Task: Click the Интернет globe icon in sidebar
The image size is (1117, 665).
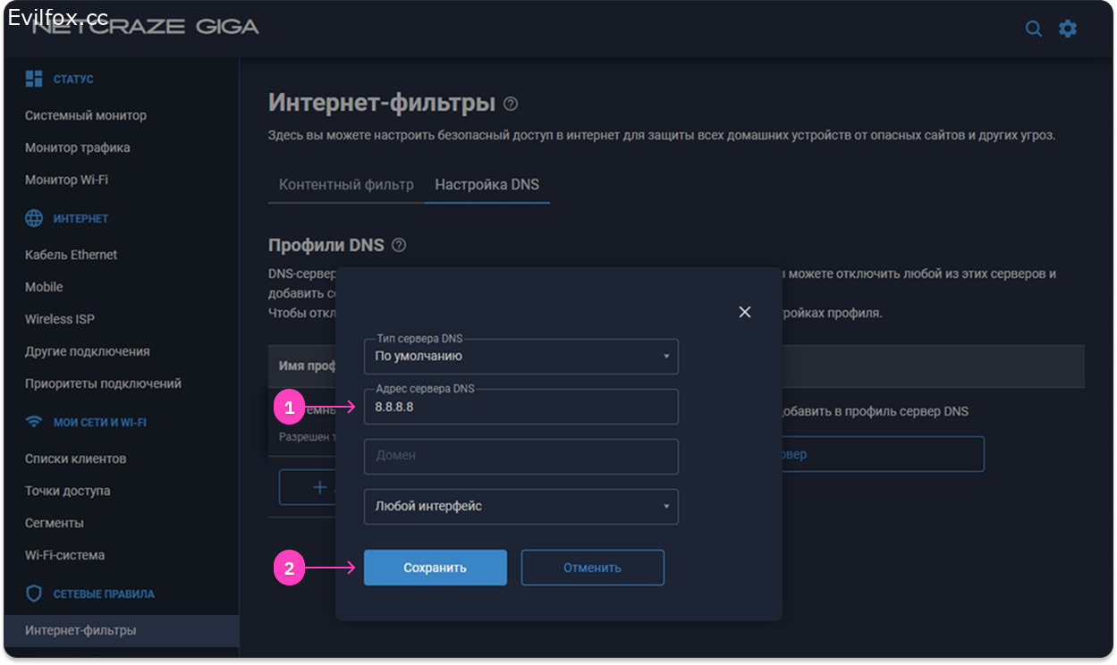Action: (34, 218)
